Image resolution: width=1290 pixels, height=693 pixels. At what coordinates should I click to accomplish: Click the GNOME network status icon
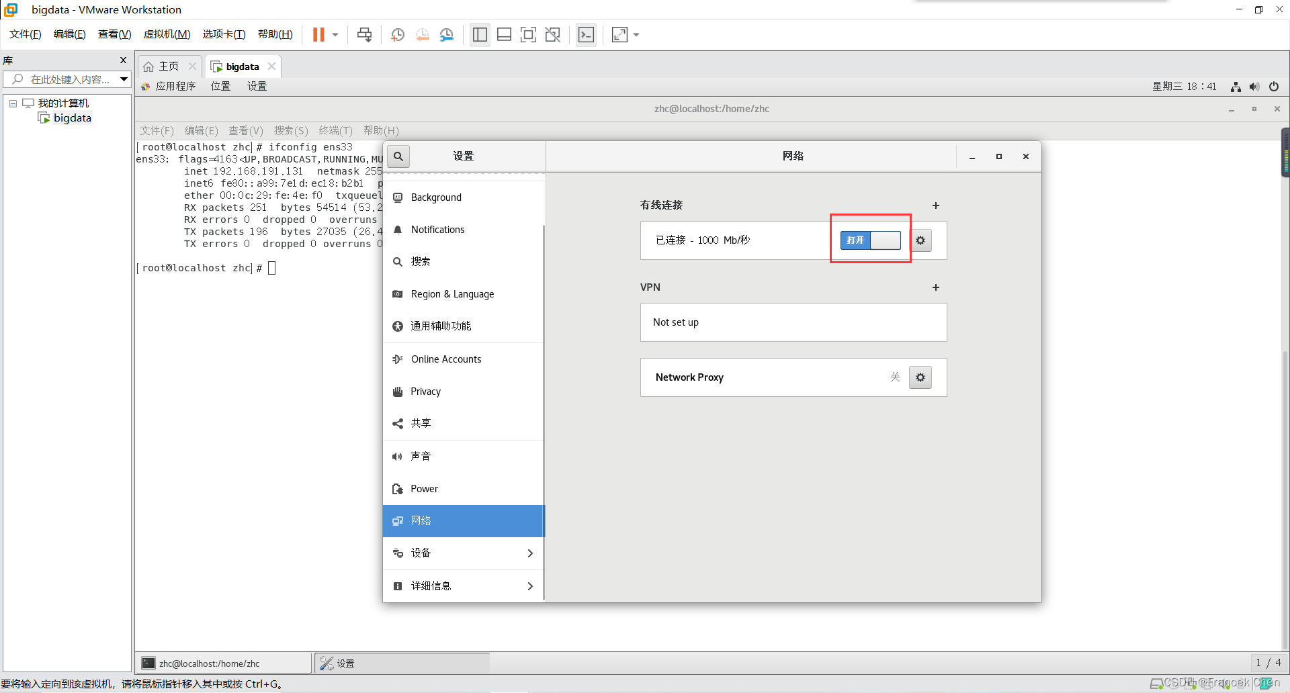point(1236,87)
